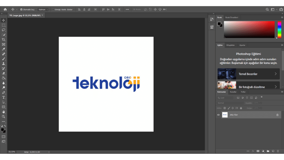Click the Share icon at top right
This screenshot has height=160, width=284.
pyautogui.click(x=281, y=9)
